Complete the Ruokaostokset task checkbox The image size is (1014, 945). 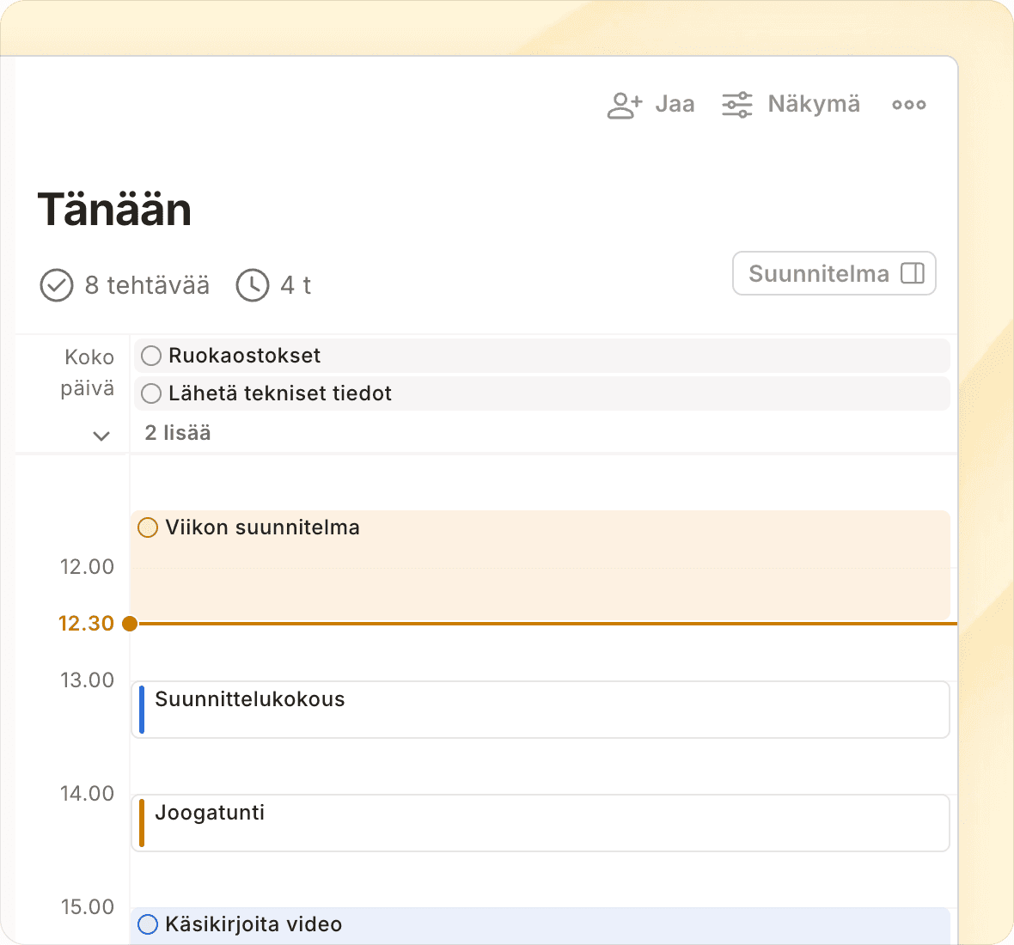pyautogui.click(x=151, y=356)
